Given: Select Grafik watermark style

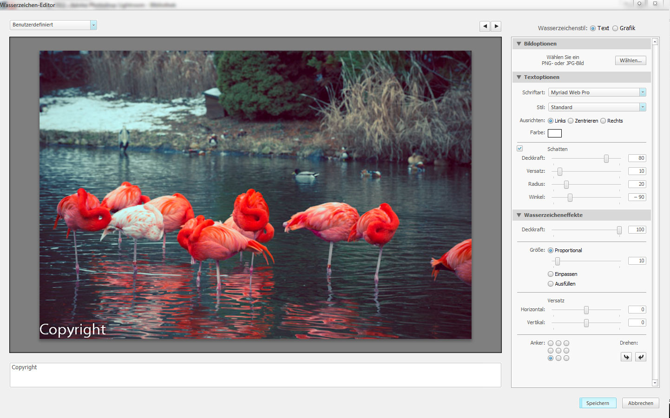Looking at the screenshot, I should [615, 28].
